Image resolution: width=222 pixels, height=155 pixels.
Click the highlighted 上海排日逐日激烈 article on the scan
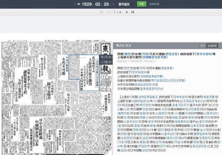click(89, 73)
